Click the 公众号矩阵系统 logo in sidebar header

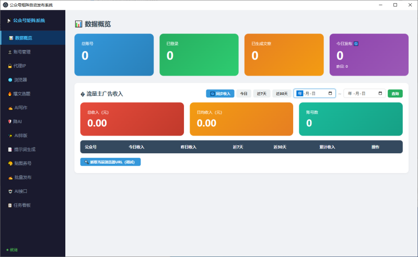pyautogui.click(x=26, y=20)
